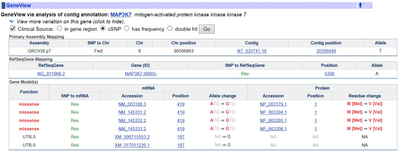The width and height of the screenshot is (403, 152).
Task: Click contig position 30356949
Action: tap(326, 51)
